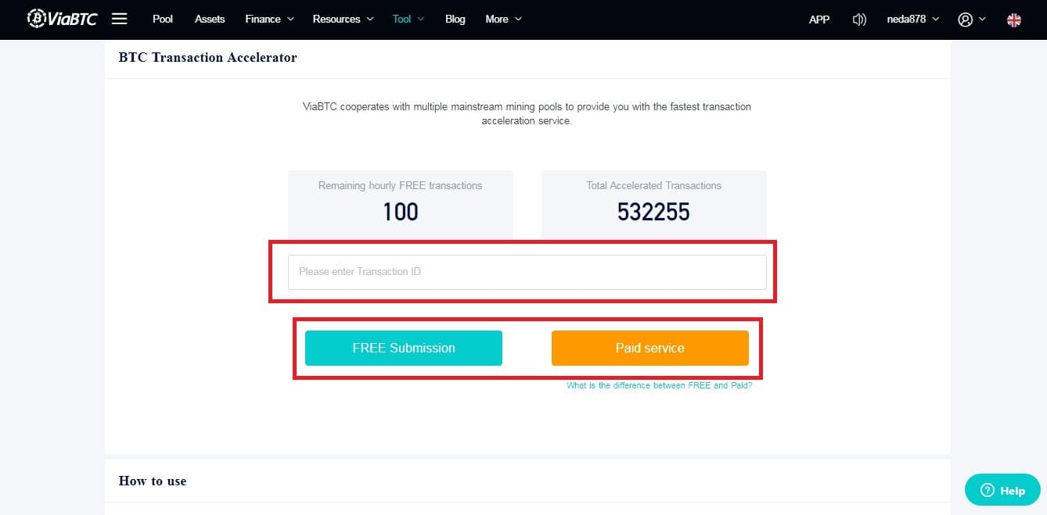The height and width of the screenshot is (515, 1047).
Task: Open the Assets menu item
Action: [x=210, y=19]
